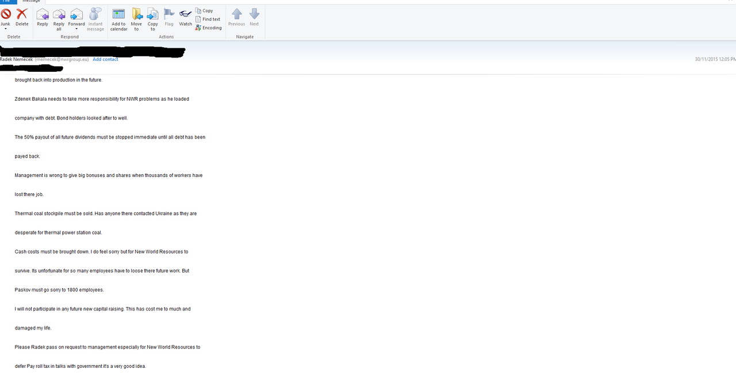The image size is (736, 380).
Task: Open Find text
Action: tap(208, 19)
